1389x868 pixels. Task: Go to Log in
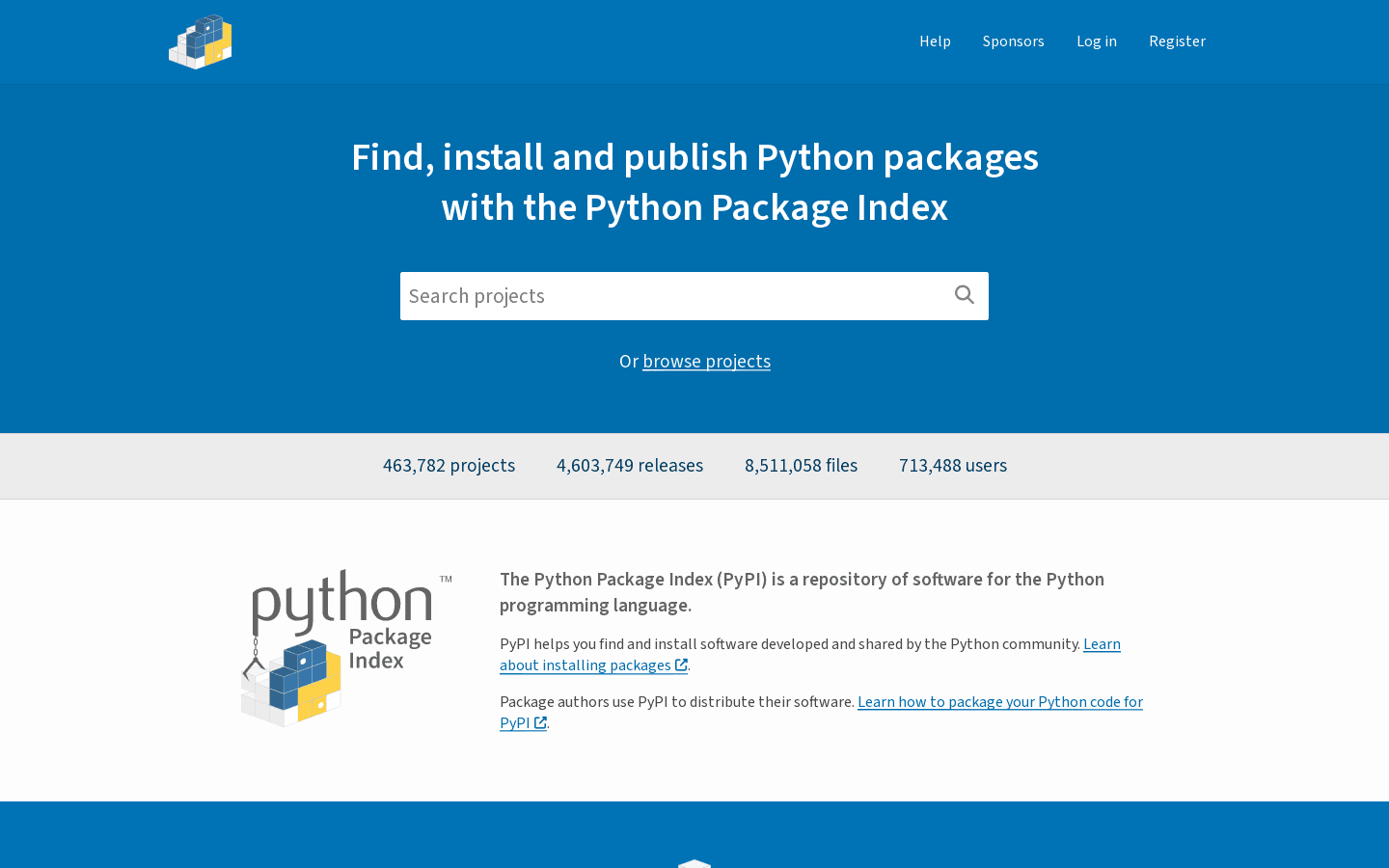[x=1096, y=41]
